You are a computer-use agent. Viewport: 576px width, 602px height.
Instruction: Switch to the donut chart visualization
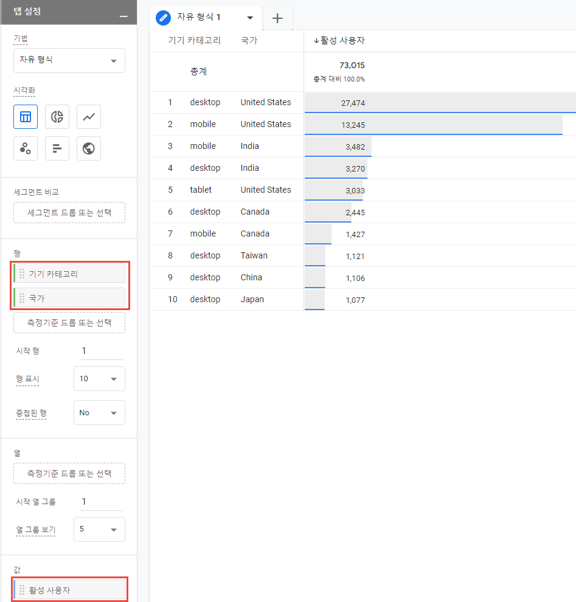(x=57, y=117)
